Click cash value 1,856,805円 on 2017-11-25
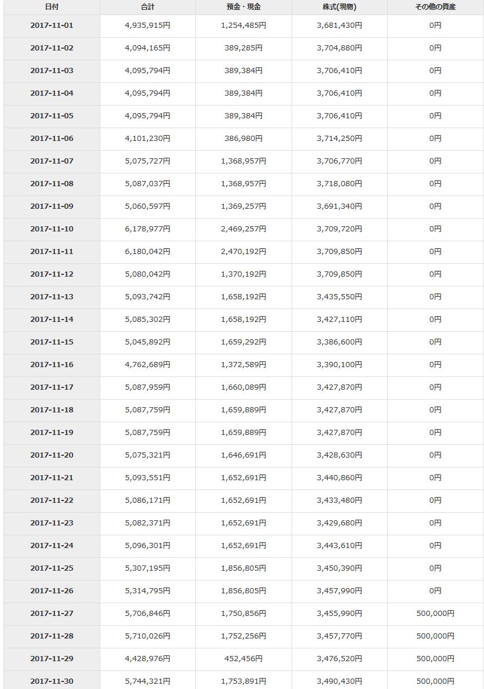The width and height of the screenshot is (484, 689). (x=243, y=568)
